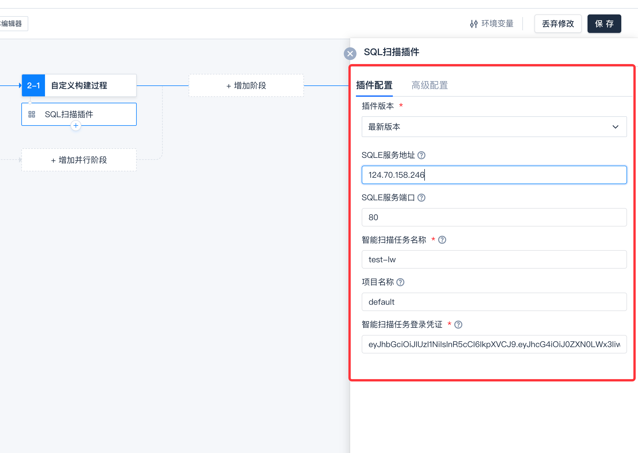Add step with plus under SQL扫描插件
Image resolution: width=638 pixels, height=453 pixels.
click(76, 126)
